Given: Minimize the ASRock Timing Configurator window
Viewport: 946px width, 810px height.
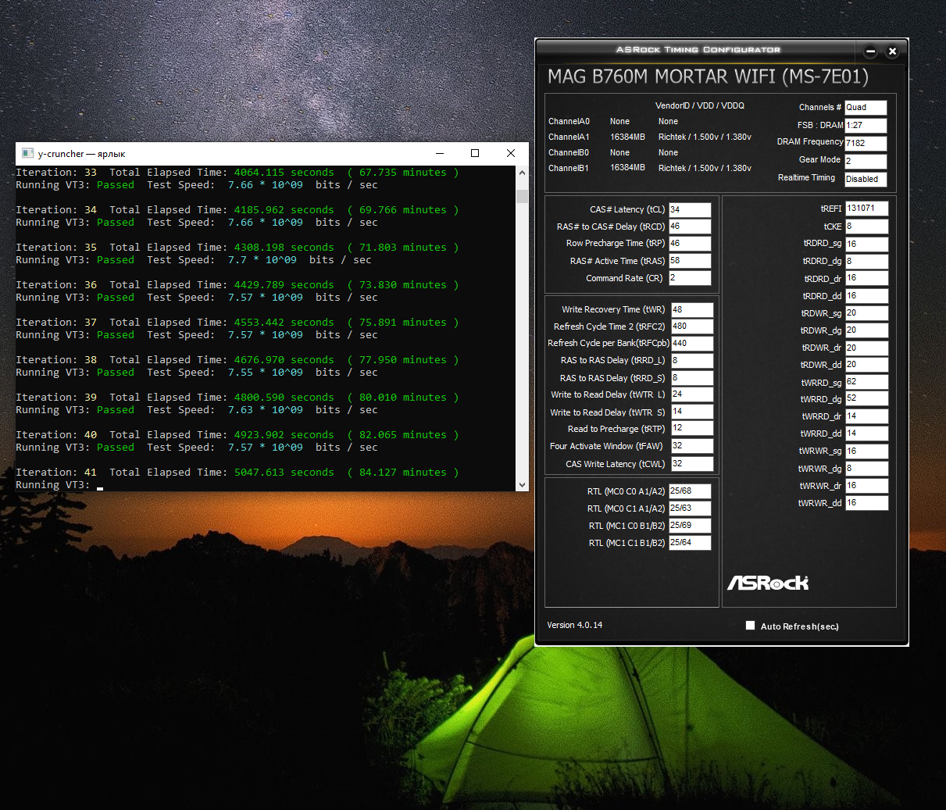Looking at the screenshot, I should click(x=870, y=52).
